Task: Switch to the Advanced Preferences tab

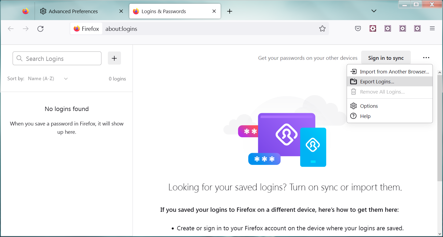Action: tap(73, 11)
